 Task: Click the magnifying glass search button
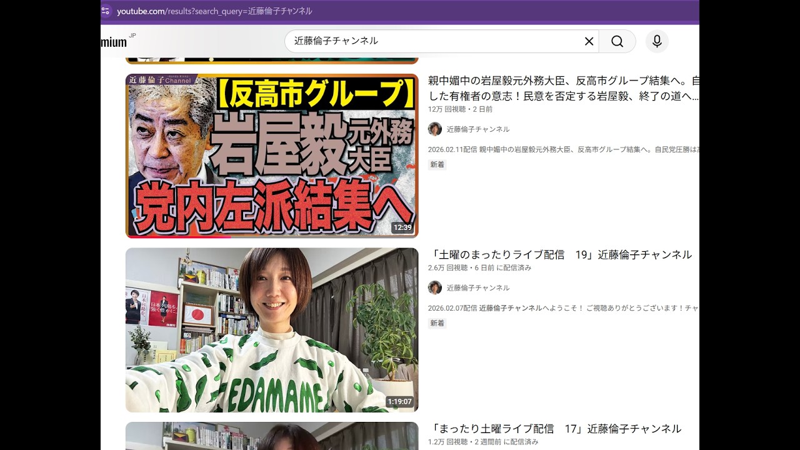[617, 41]
